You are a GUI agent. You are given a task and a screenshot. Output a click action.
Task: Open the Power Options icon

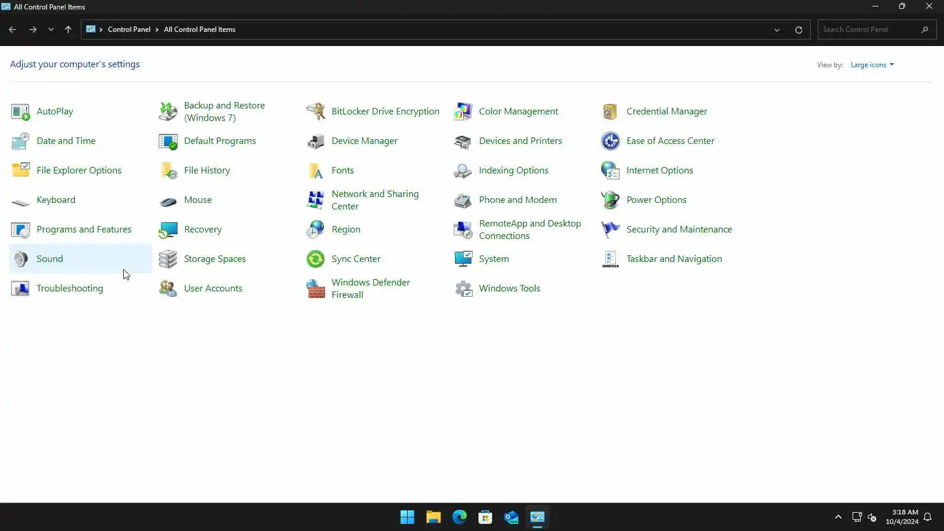(611, 200)
